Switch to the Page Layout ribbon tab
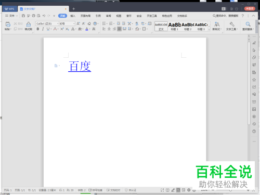Viewport: 260px width, 195px height. (x=85, y=16)
